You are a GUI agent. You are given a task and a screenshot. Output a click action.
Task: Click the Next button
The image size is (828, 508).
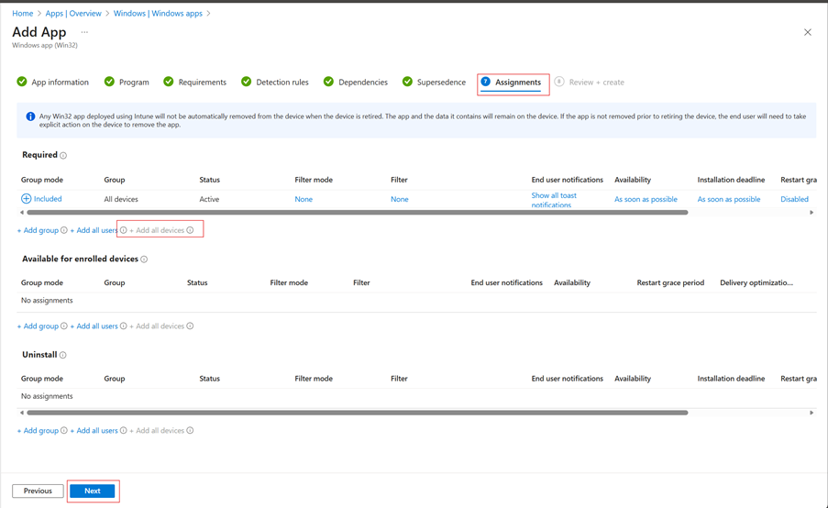[93, 491]
